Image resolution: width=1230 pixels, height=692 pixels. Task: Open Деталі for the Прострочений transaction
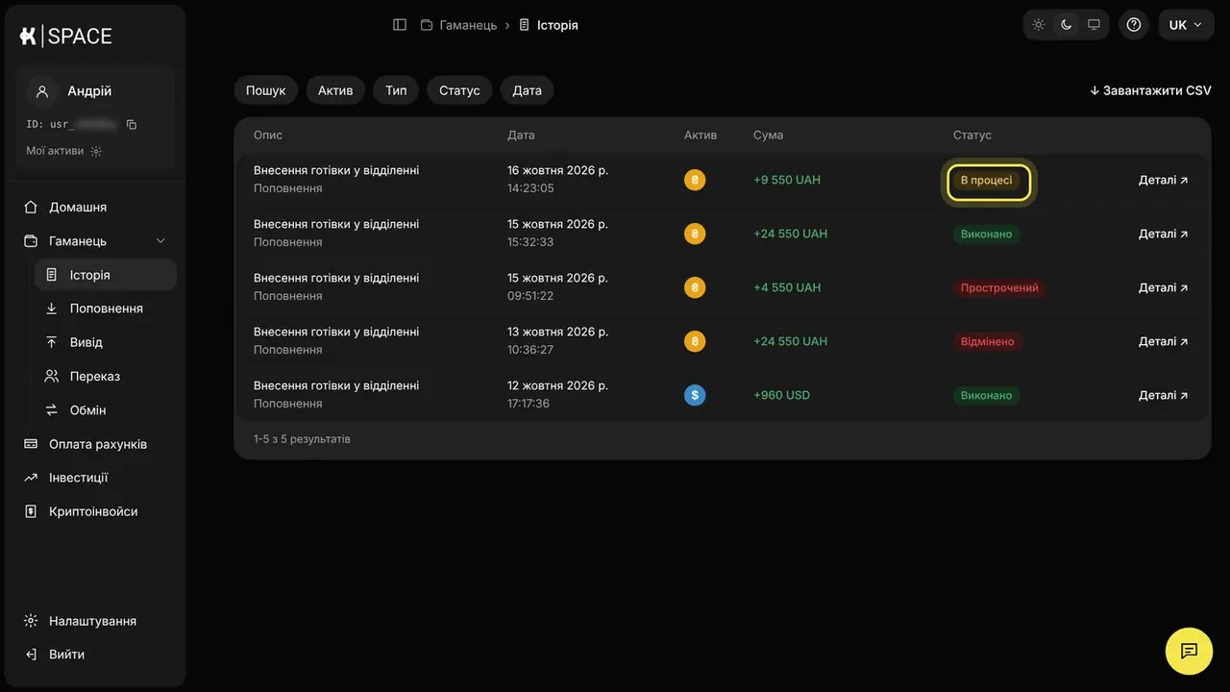[1163, 287]
